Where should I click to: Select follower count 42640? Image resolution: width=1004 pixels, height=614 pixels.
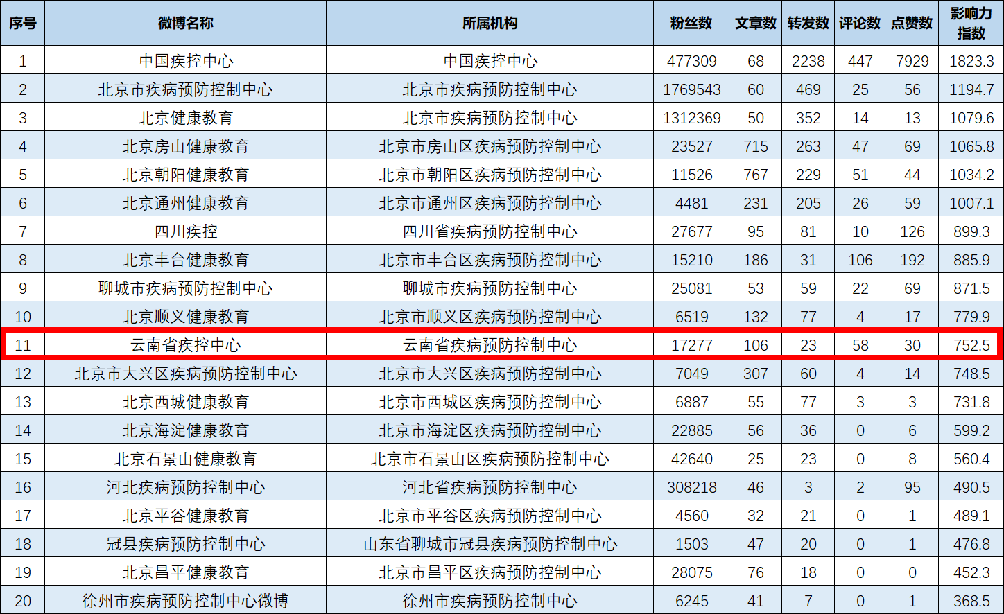(x=691, y=459)
